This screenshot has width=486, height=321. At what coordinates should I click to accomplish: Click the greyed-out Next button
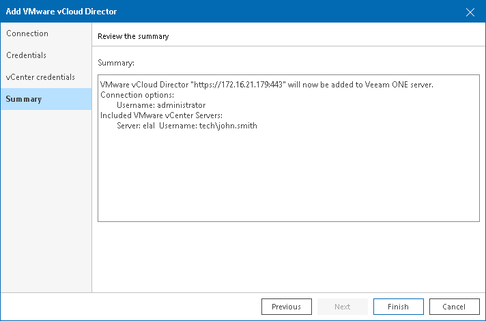(x=342, y=307)
